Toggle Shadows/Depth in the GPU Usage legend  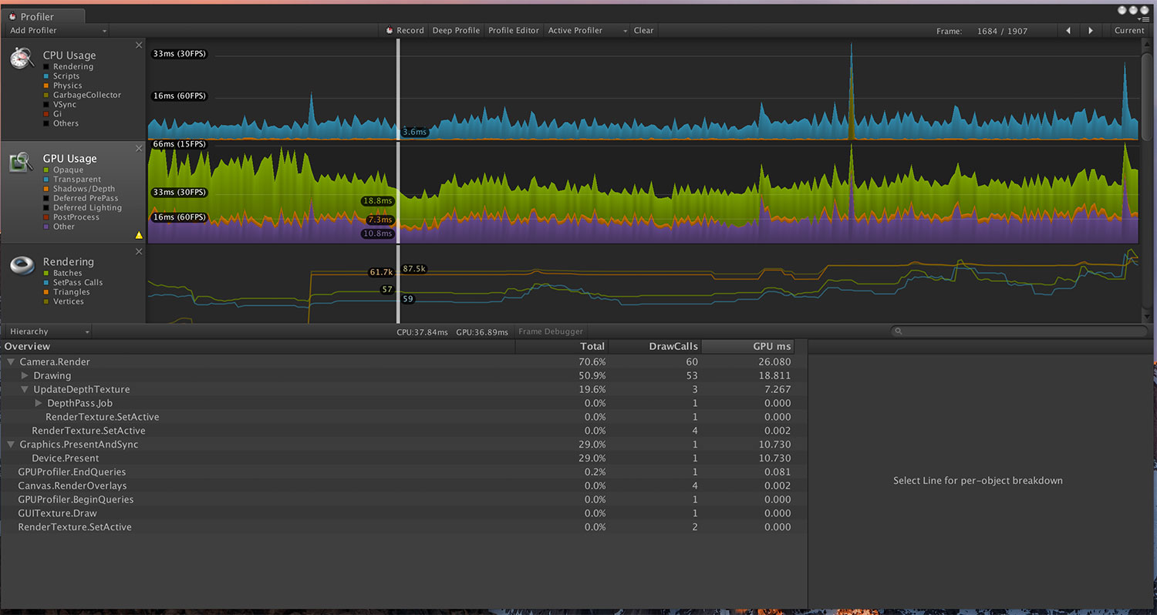83,188
